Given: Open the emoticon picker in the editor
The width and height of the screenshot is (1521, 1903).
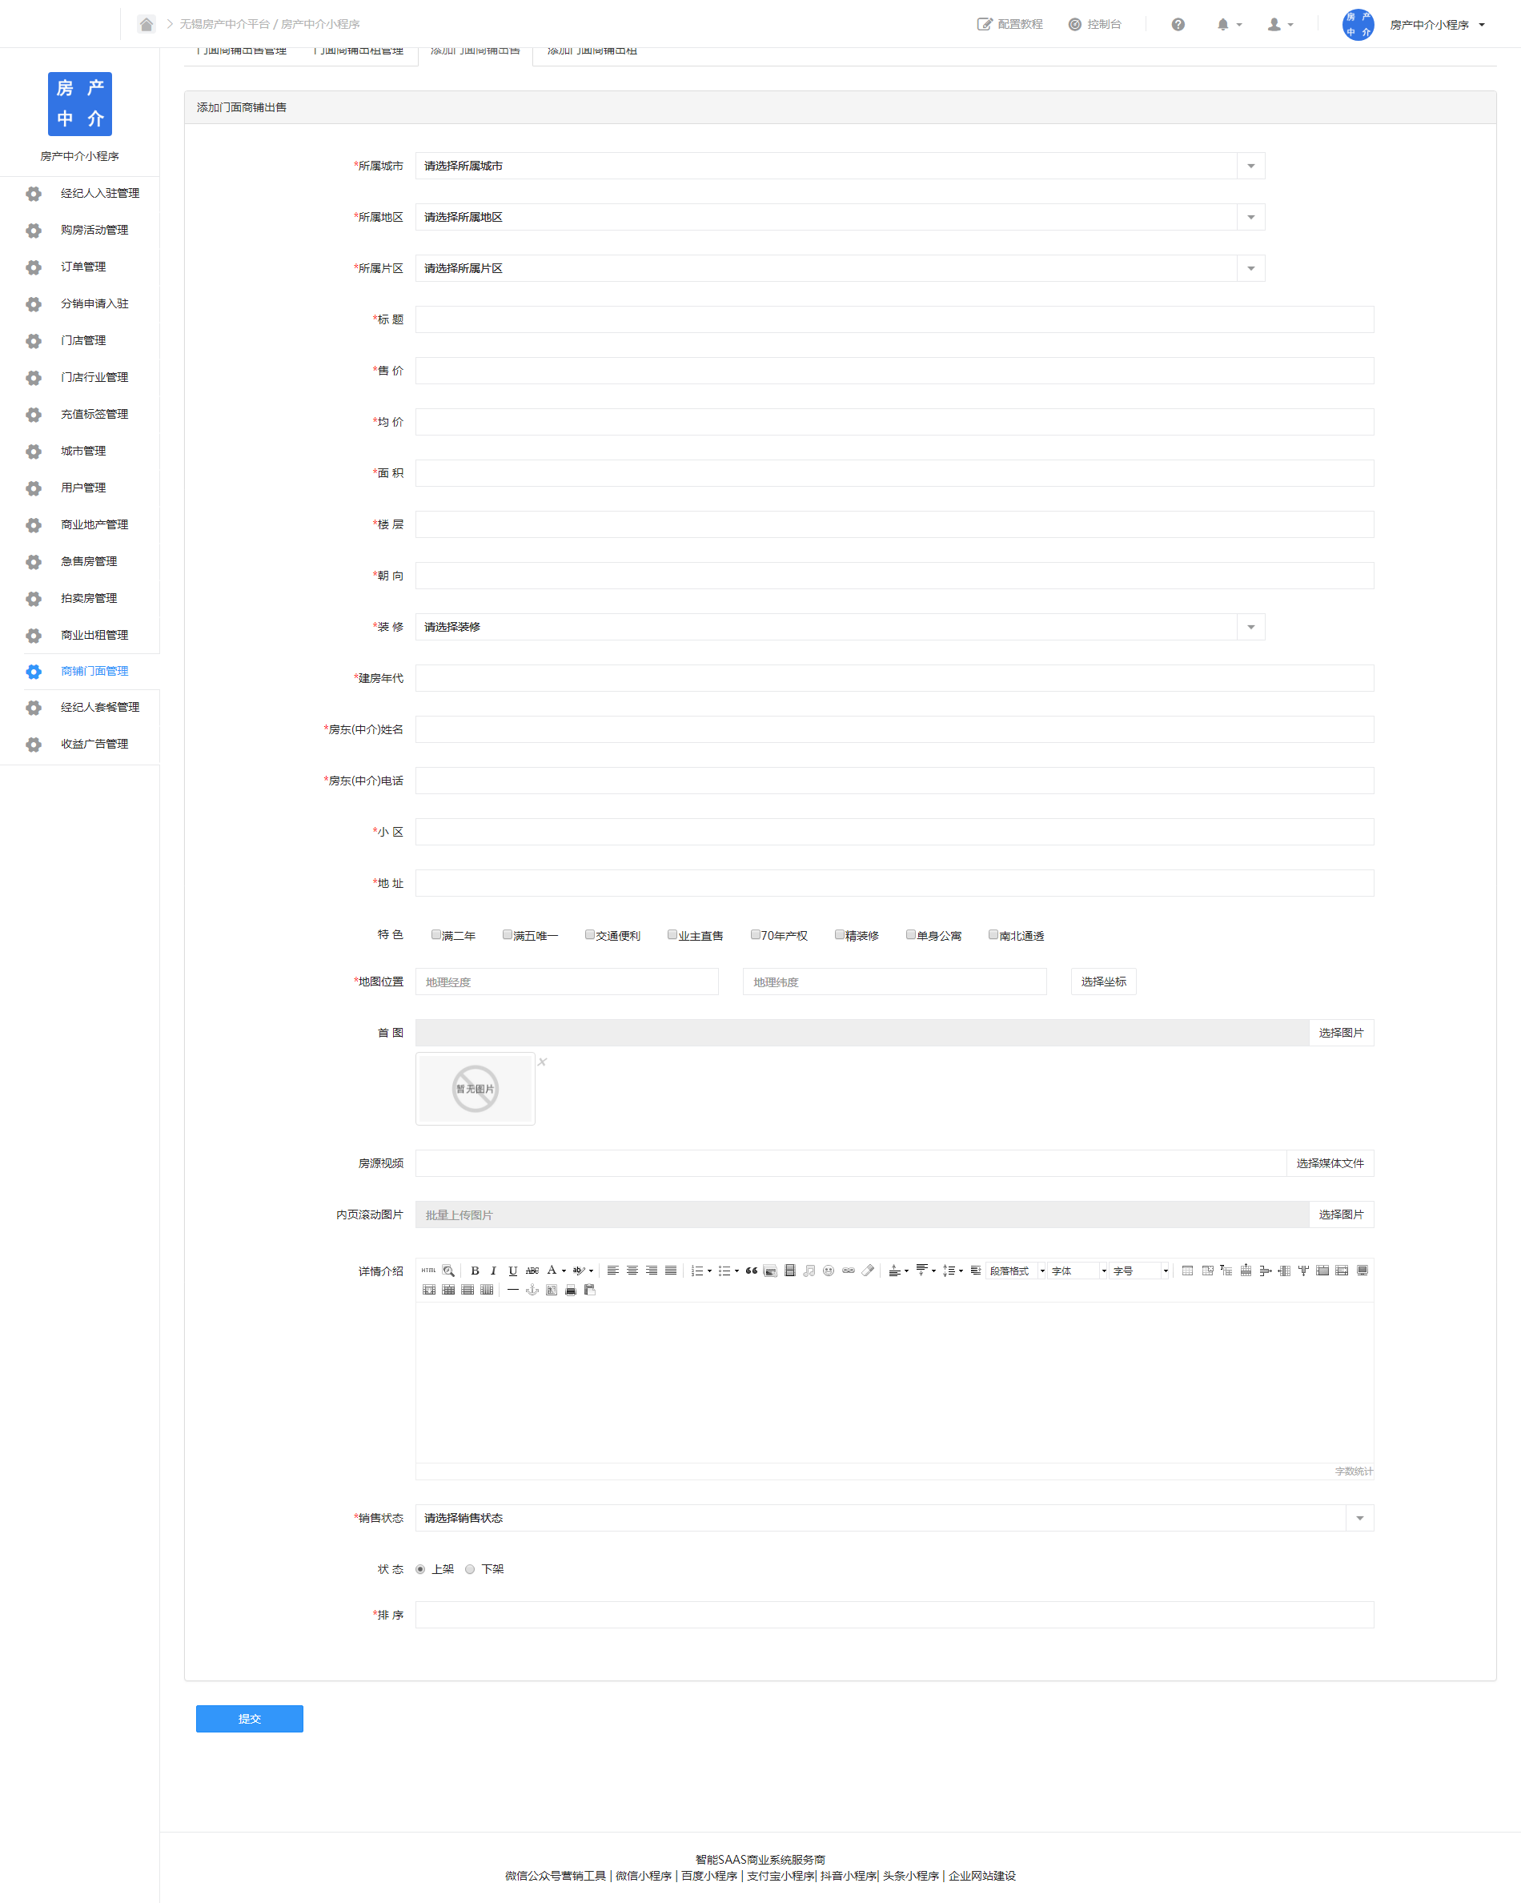Looking at the screenshot, I should [x=828, y=1271].
